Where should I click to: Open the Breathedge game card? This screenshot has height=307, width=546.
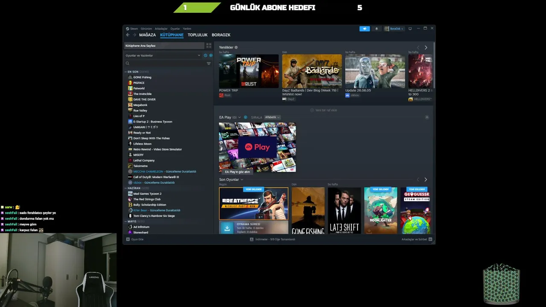click(x=254, y=203)
